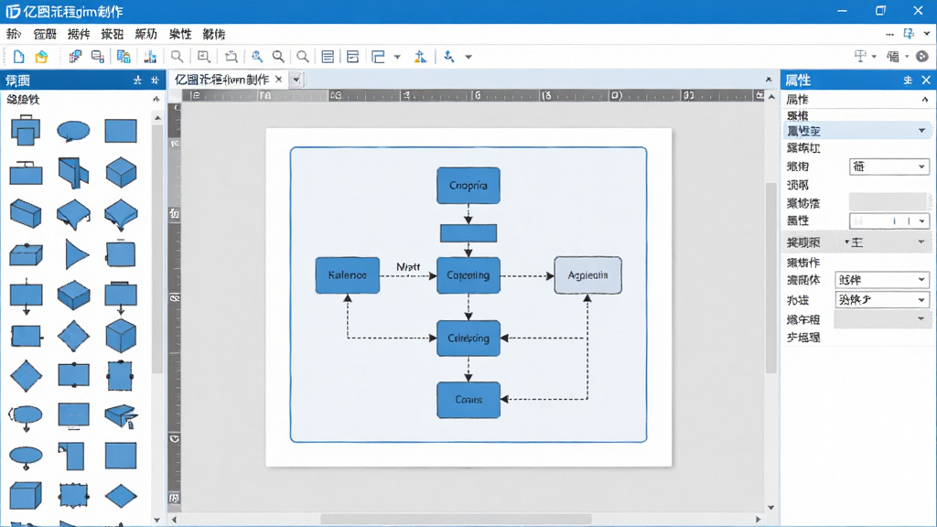The width and height of the screenshot is (937, 527).
Task: Select the small unlabeled blue rectangle in the flowchart
Action: 468,233
